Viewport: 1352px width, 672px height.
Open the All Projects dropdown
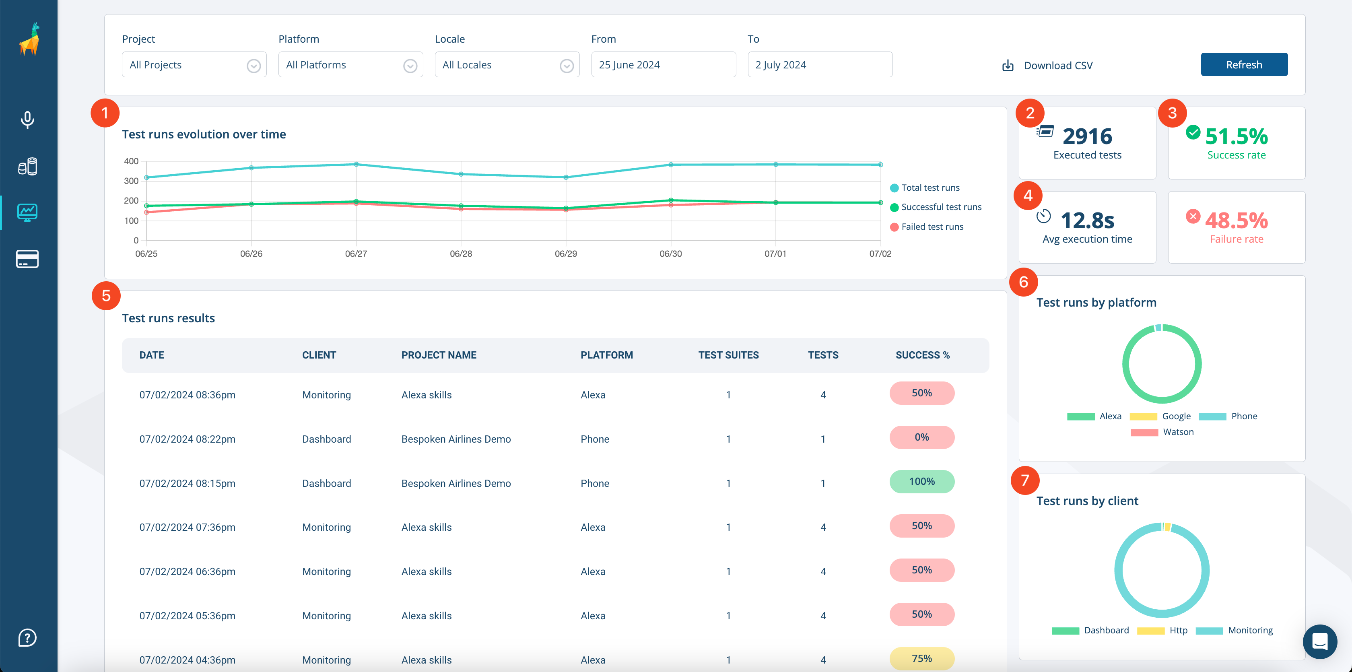click(x=194, y=64)
